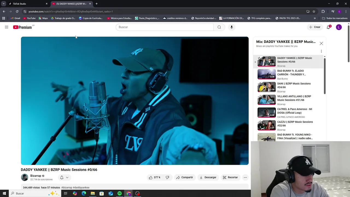Image resolution: width=350 pixels, height=197 pixels.
Task: Open Música para Estudia bookmark
Action: [x=119, y=18]
